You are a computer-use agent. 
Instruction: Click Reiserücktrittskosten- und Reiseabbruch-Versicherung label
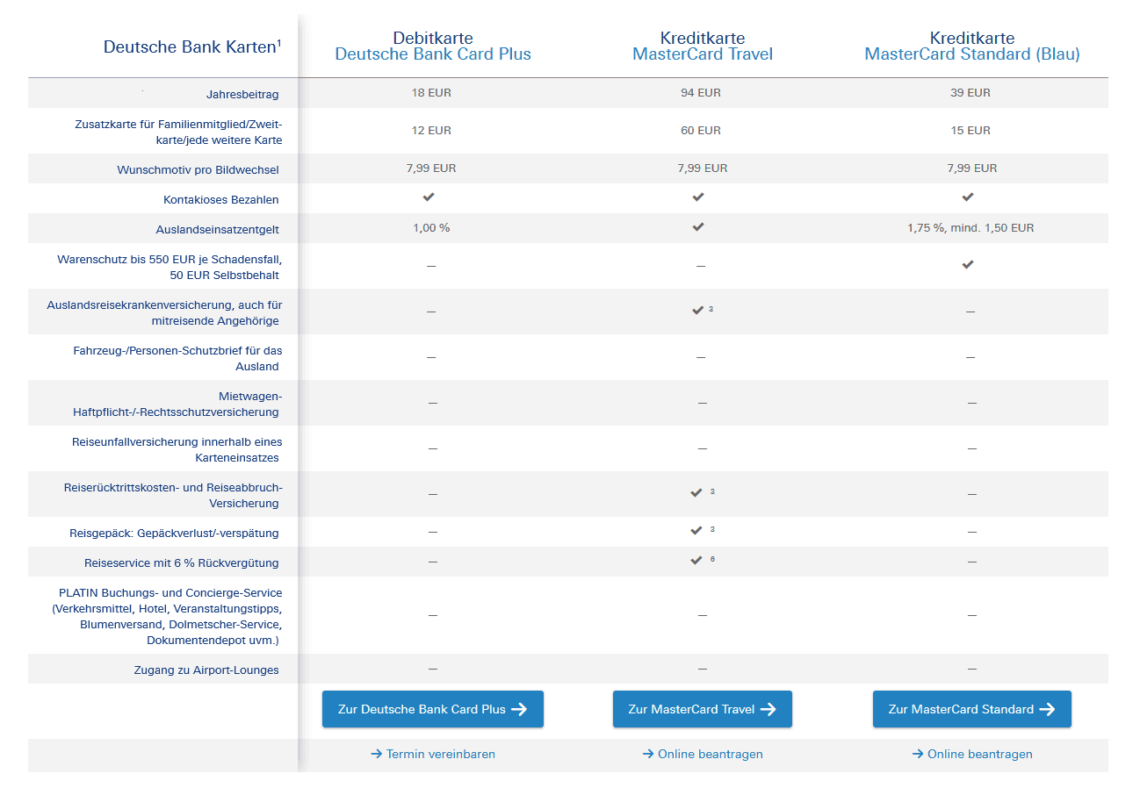tap(173, 496)
